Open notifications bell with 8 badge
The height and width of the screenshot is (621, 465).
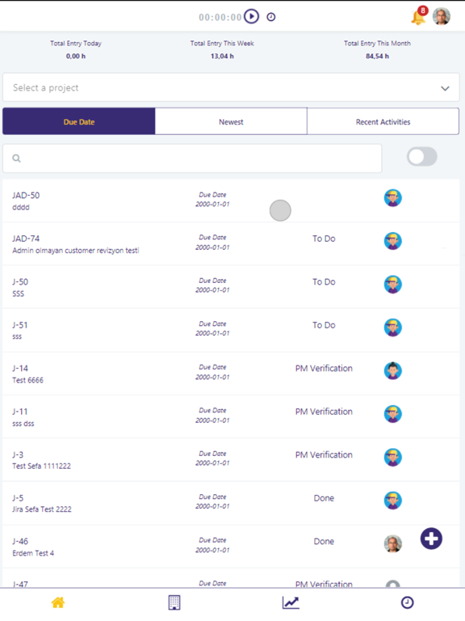[x=419, y=16]
